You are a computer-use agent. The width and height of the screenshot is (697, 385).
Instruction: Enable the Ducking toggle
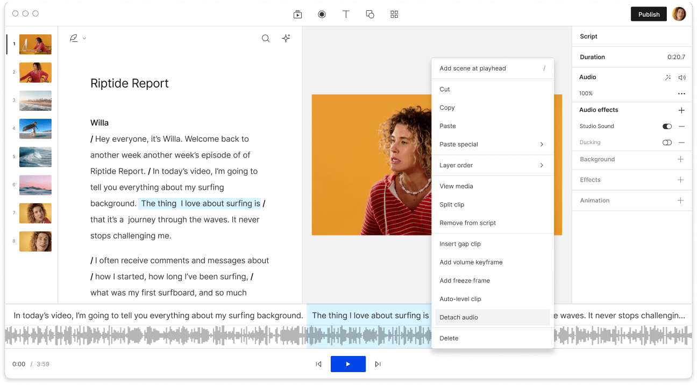pos(667,142)
